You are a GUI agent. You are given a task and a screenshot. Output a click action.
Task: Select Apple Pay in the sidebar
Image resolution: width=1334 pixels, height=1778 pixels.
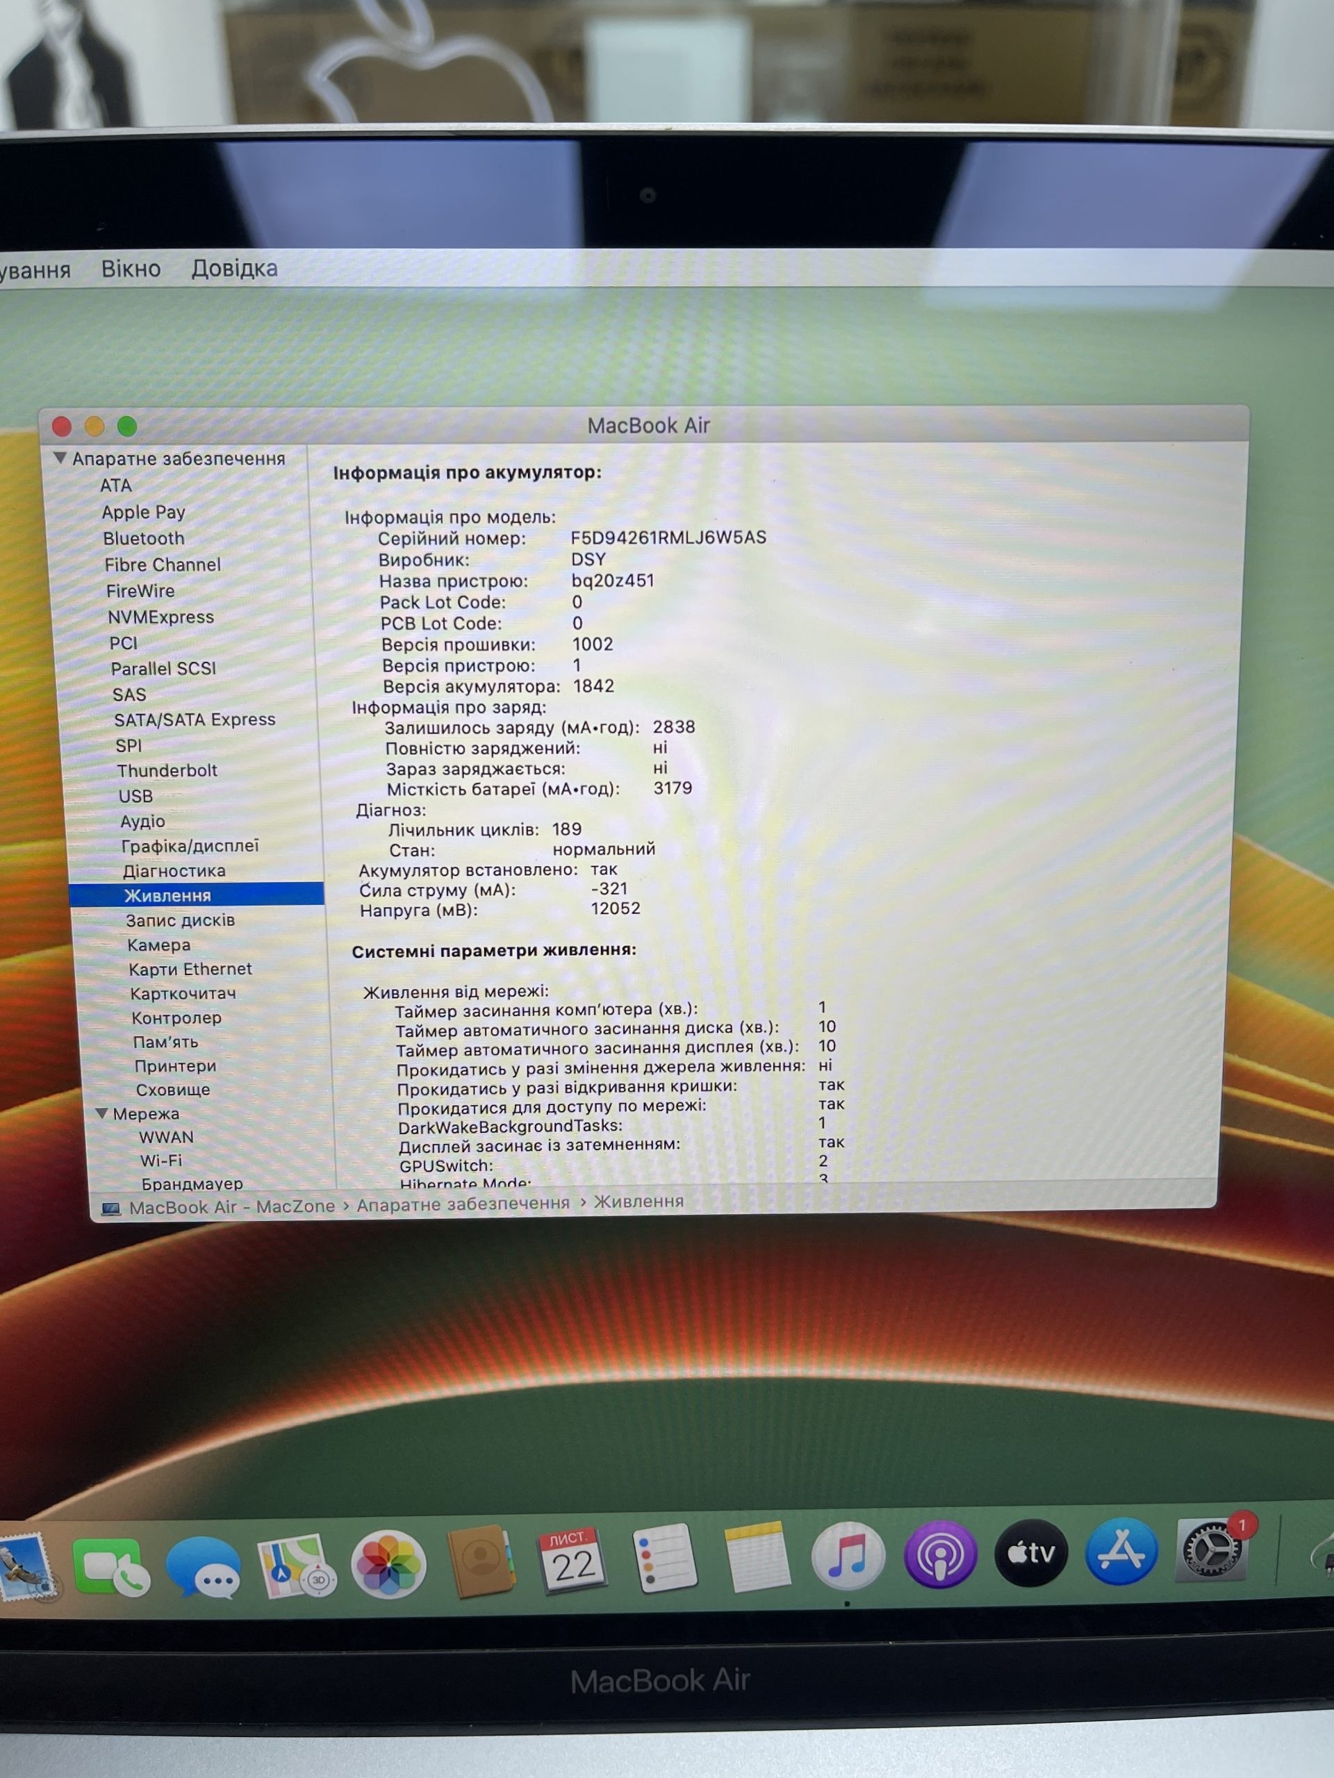[143, 512]
